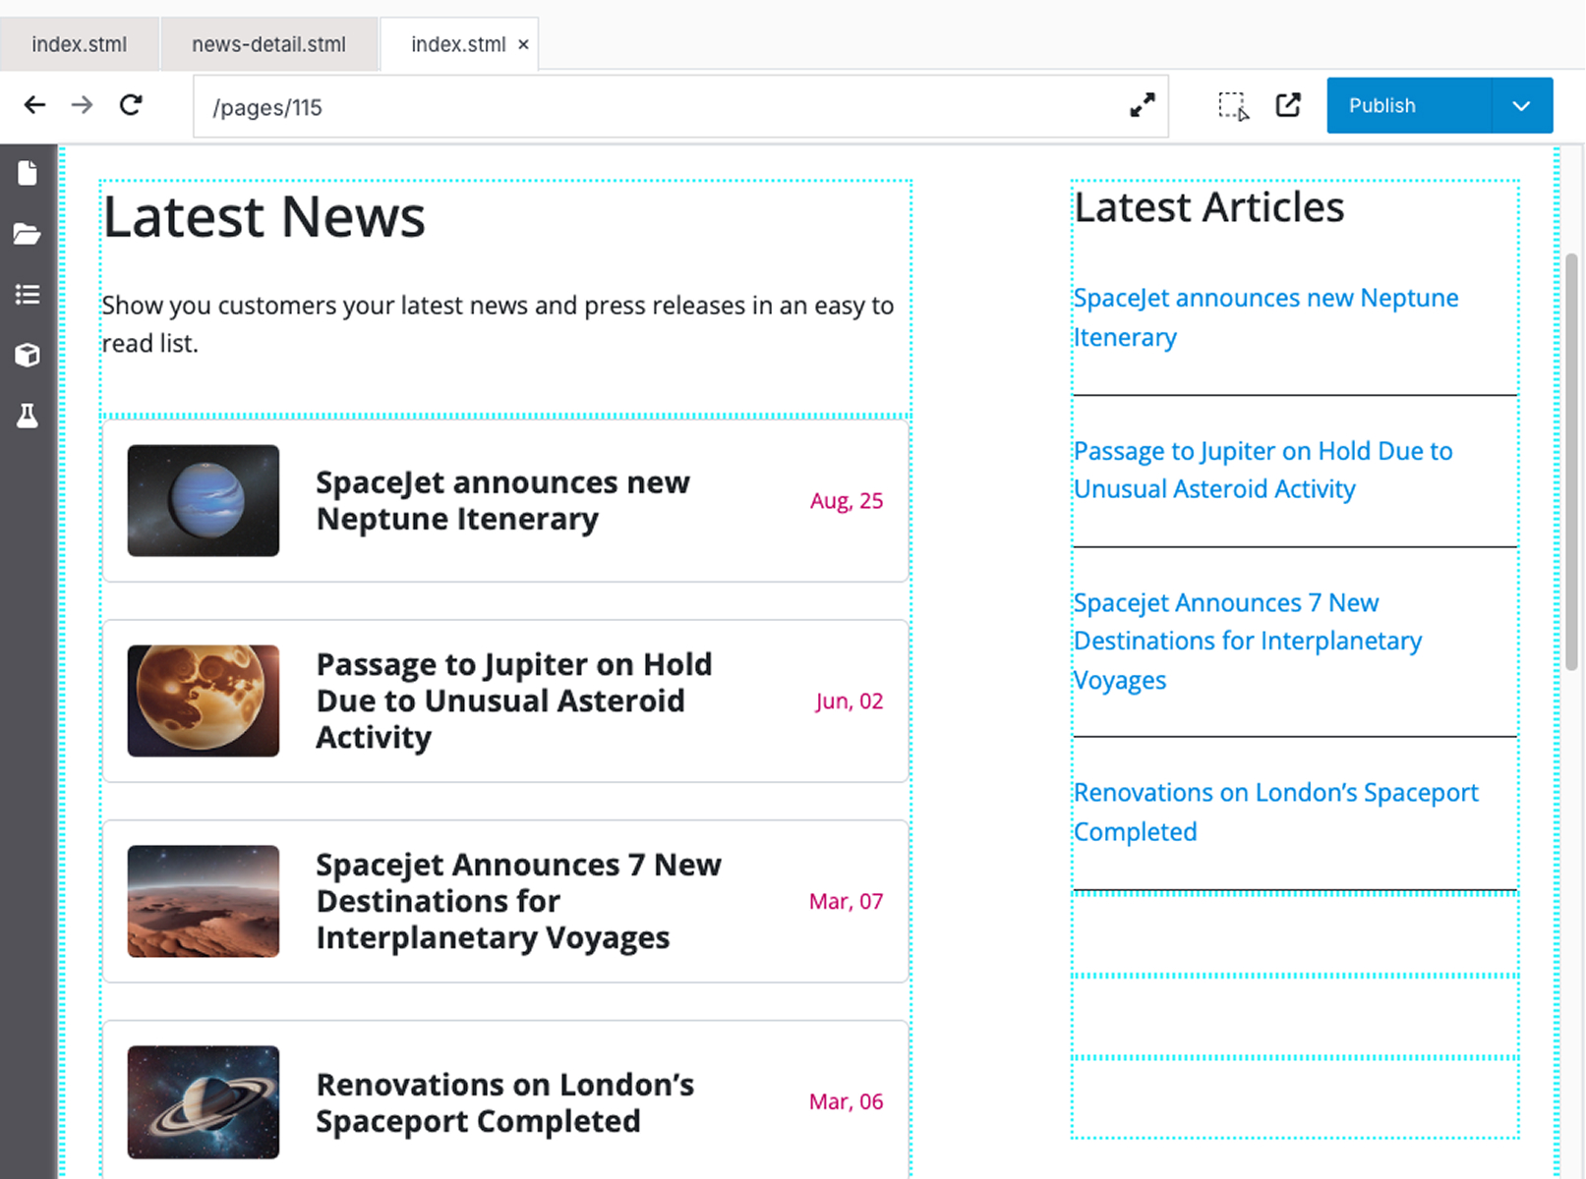Select the Latest Articles heading
1586x1179 pixels.
[x=1208, y=207]
